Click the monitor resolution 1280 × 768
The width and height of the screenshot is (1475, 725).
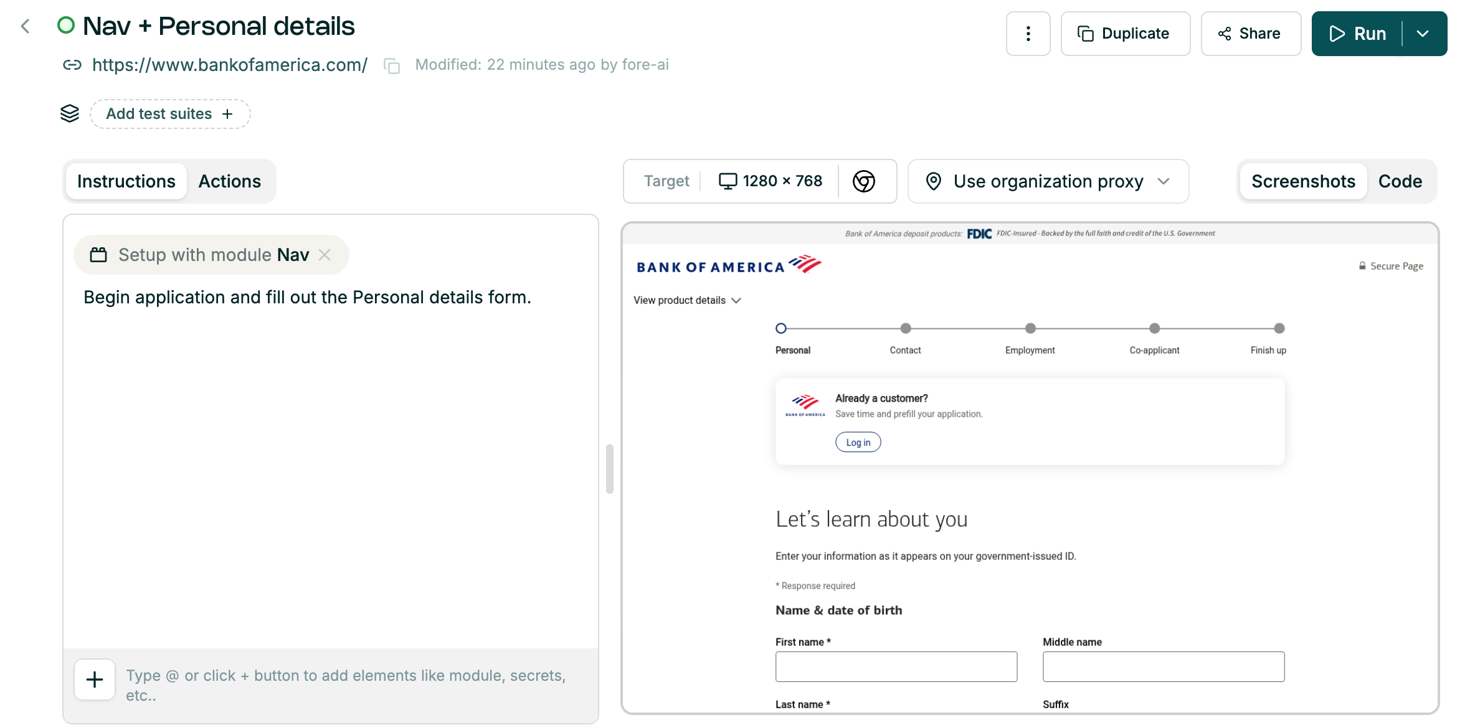[771, 181]
